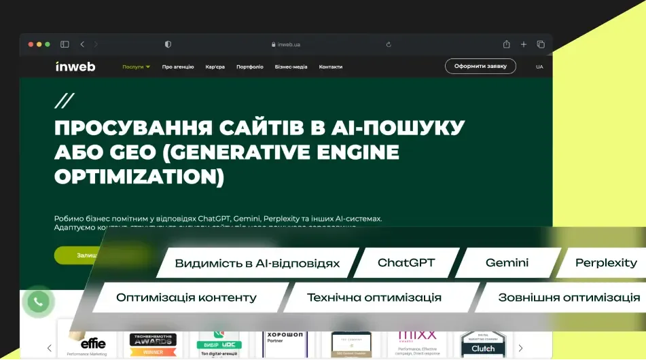Toggle the Safari sidebar icon
The height and width of the screenshot is (360, 646).
pos(65,44)
